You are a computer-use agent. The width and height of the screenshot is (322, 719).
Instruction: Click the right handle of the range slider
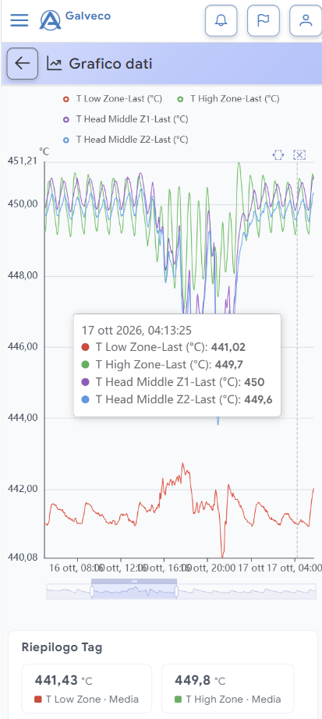click(x=177, y=592)
